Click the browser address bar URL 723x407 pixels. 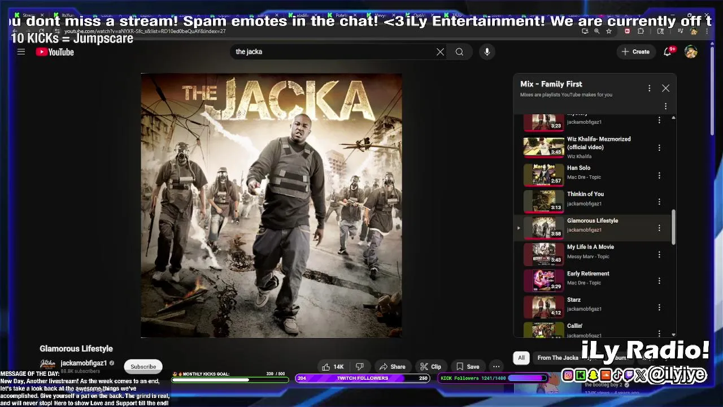click(x=145, y=32)
